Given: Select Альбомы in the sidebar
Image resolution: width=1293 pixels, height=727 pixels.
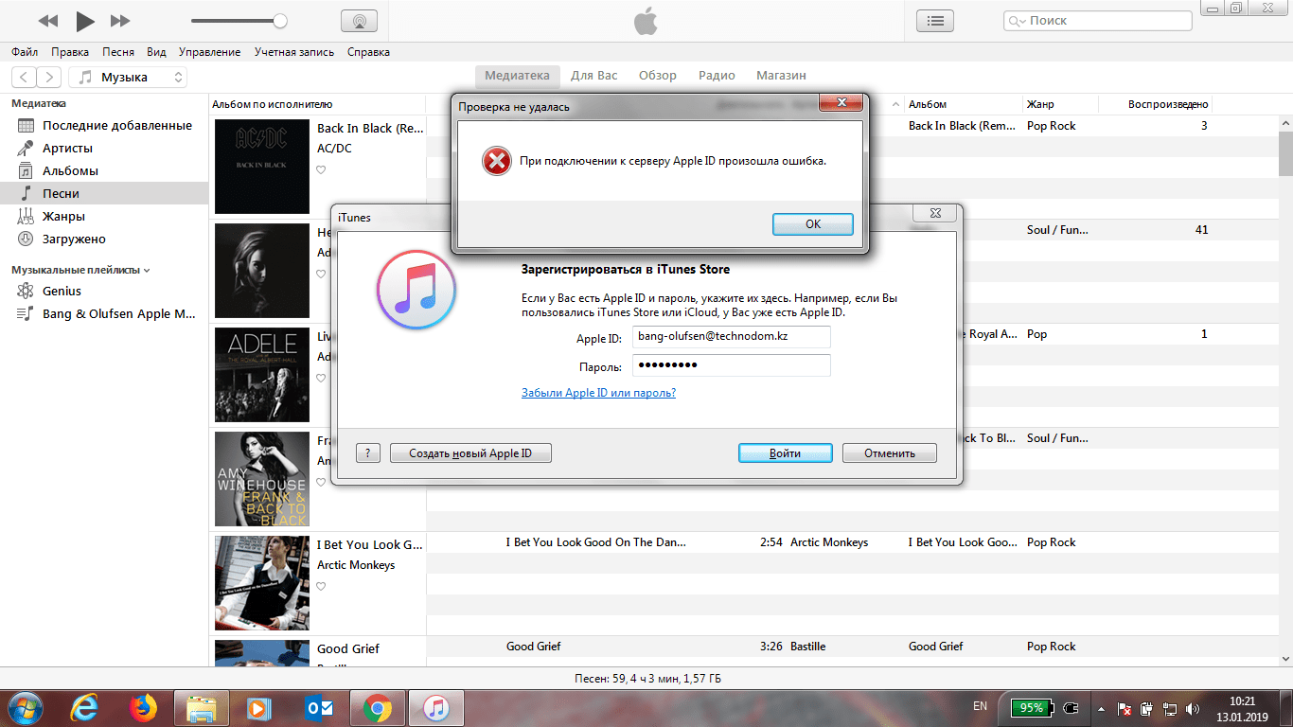Looking at the screenshot, I should click(104, 170).
